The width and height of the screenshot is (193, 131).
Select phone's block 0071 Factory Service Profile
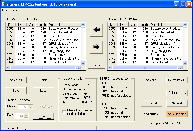click(x=145, y=47)
